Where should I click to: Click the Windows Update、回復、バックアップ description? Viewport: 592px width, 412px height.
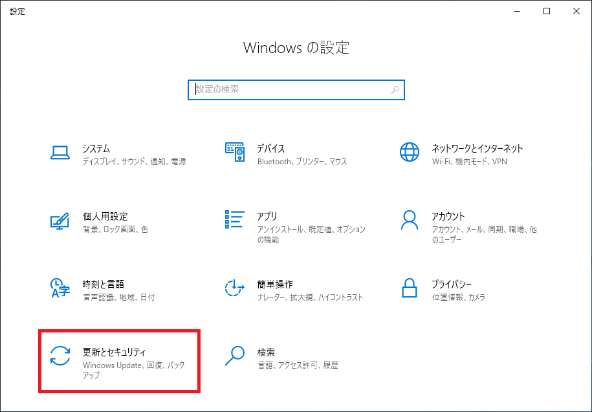[x=134, y=370]
